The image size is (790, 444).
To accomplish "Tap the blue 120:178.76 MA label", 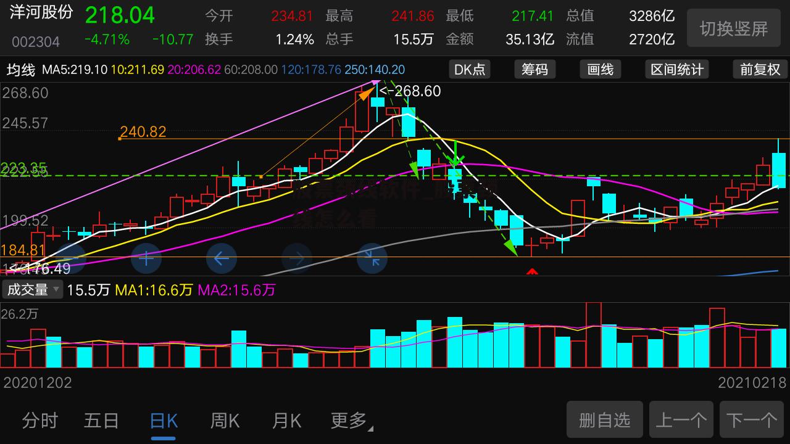I will pos(311,70).
